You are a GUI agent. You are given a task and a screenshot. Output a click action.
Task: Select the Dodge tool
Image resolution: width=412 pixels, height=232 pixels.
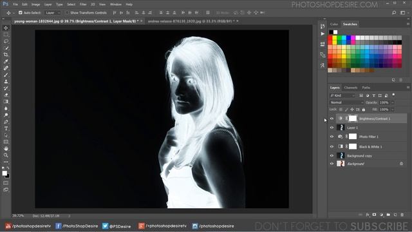coord(6,115)
